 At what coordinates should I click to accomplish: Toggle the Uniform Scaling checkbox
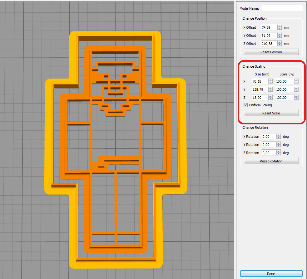(245, 105)
